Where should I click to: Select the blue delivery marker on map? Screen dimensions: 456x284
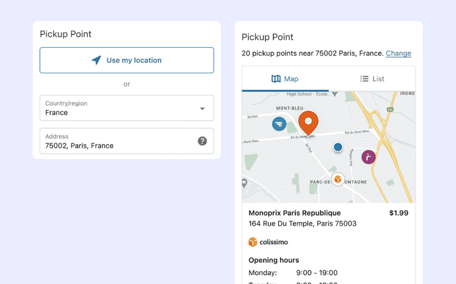(x=279, y=124)
